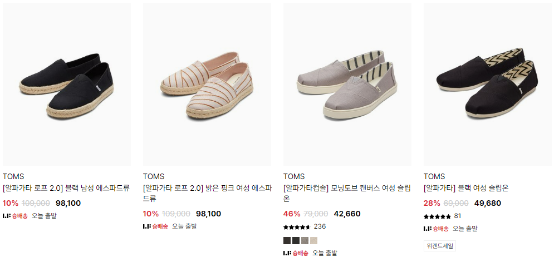The image size is (554, 262).
Task: Open the [알파가타] 블랙 여성 슬립온 title
Action: click(466, 188)
